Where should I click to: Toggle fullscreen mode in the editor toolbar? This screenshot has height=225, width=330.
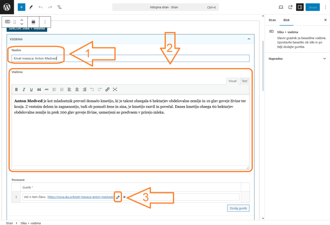[115, 89]
